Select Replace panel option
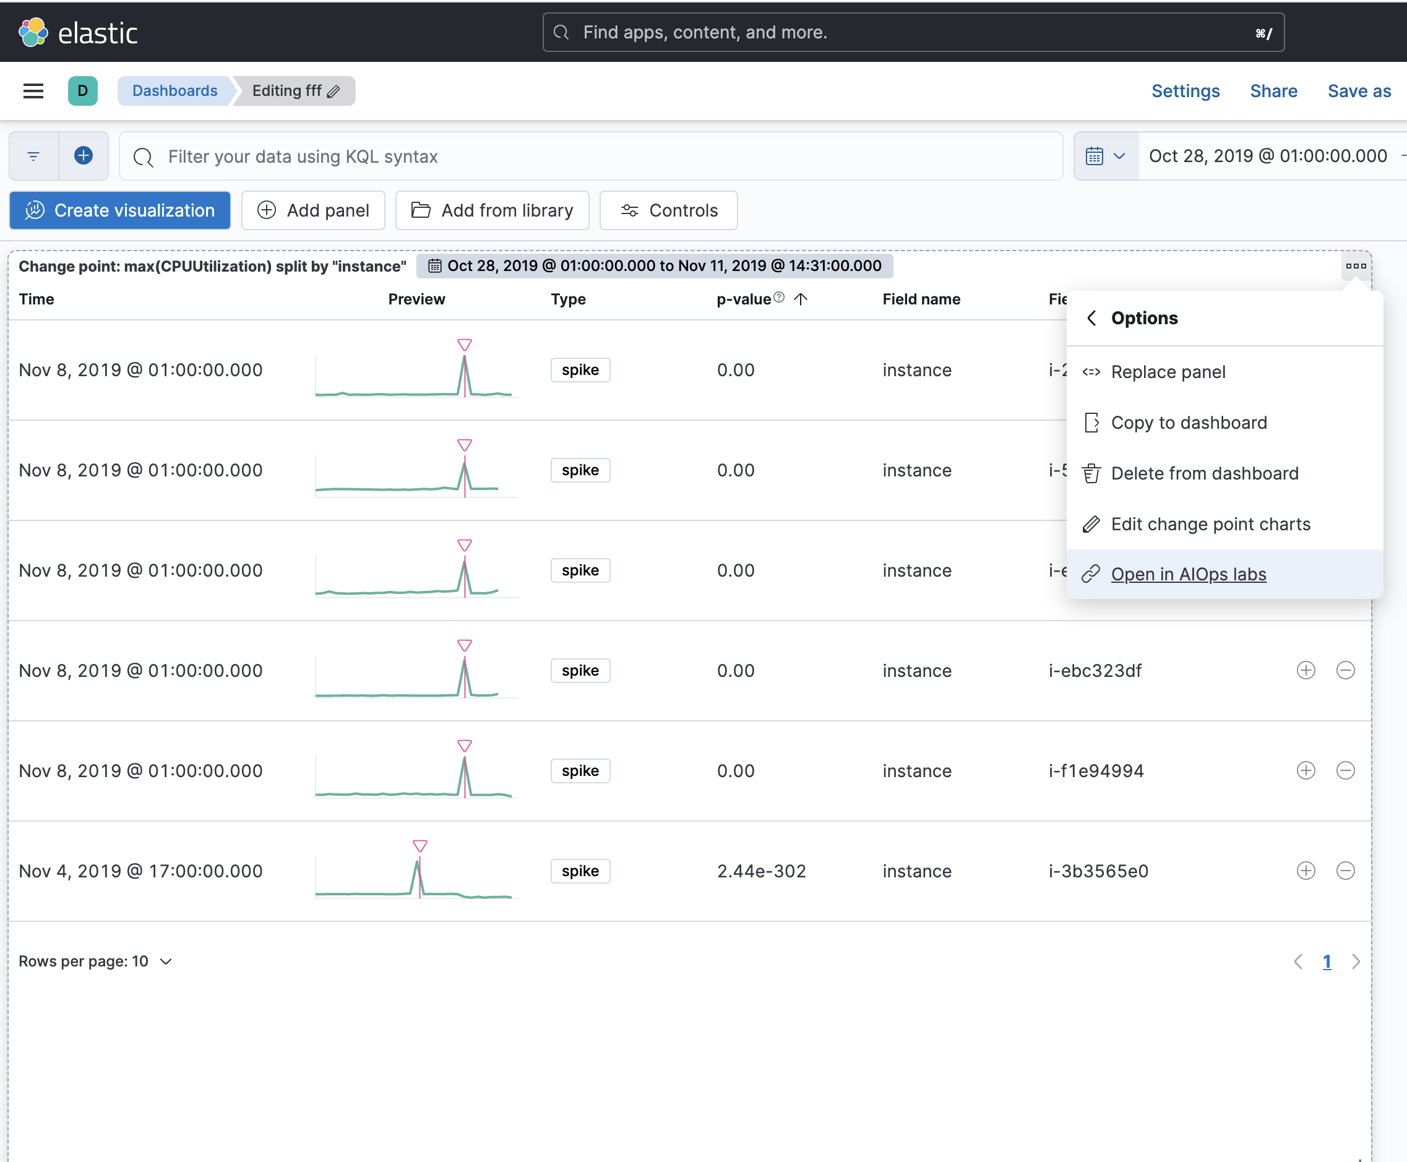The height and width of the screenshot is (1162, 1407). [1224, 372]
